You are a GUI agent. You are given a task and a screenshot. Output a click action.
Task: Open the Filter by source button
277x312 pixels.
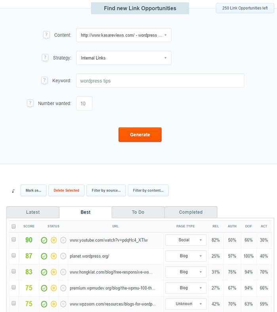click(x=106, y=191)
